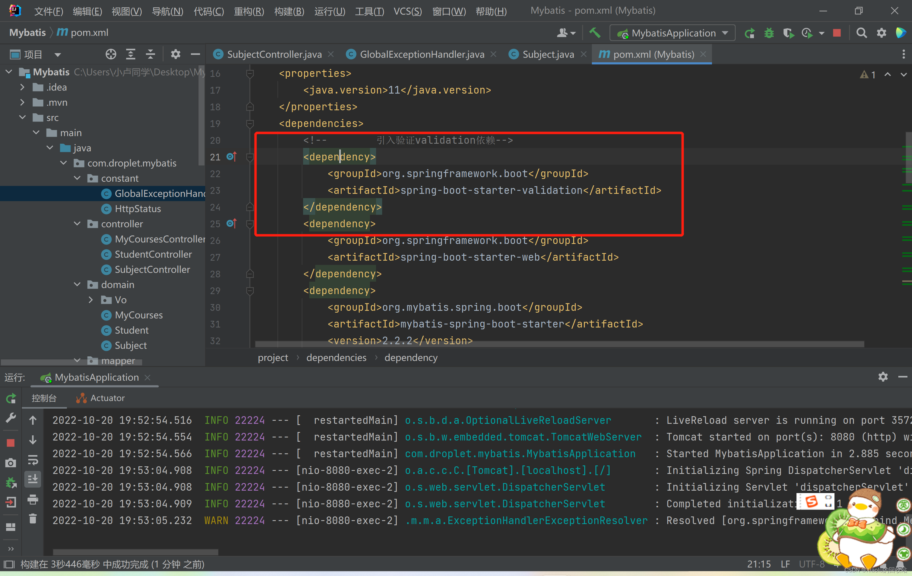Click the Debug bug icon in toolbar
Viewport: 912px width, 576px height.
769,33
